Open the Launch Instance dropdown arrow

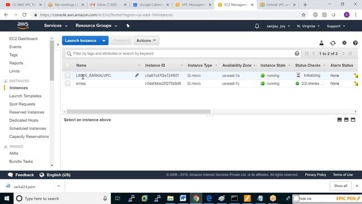pos(104,40)
